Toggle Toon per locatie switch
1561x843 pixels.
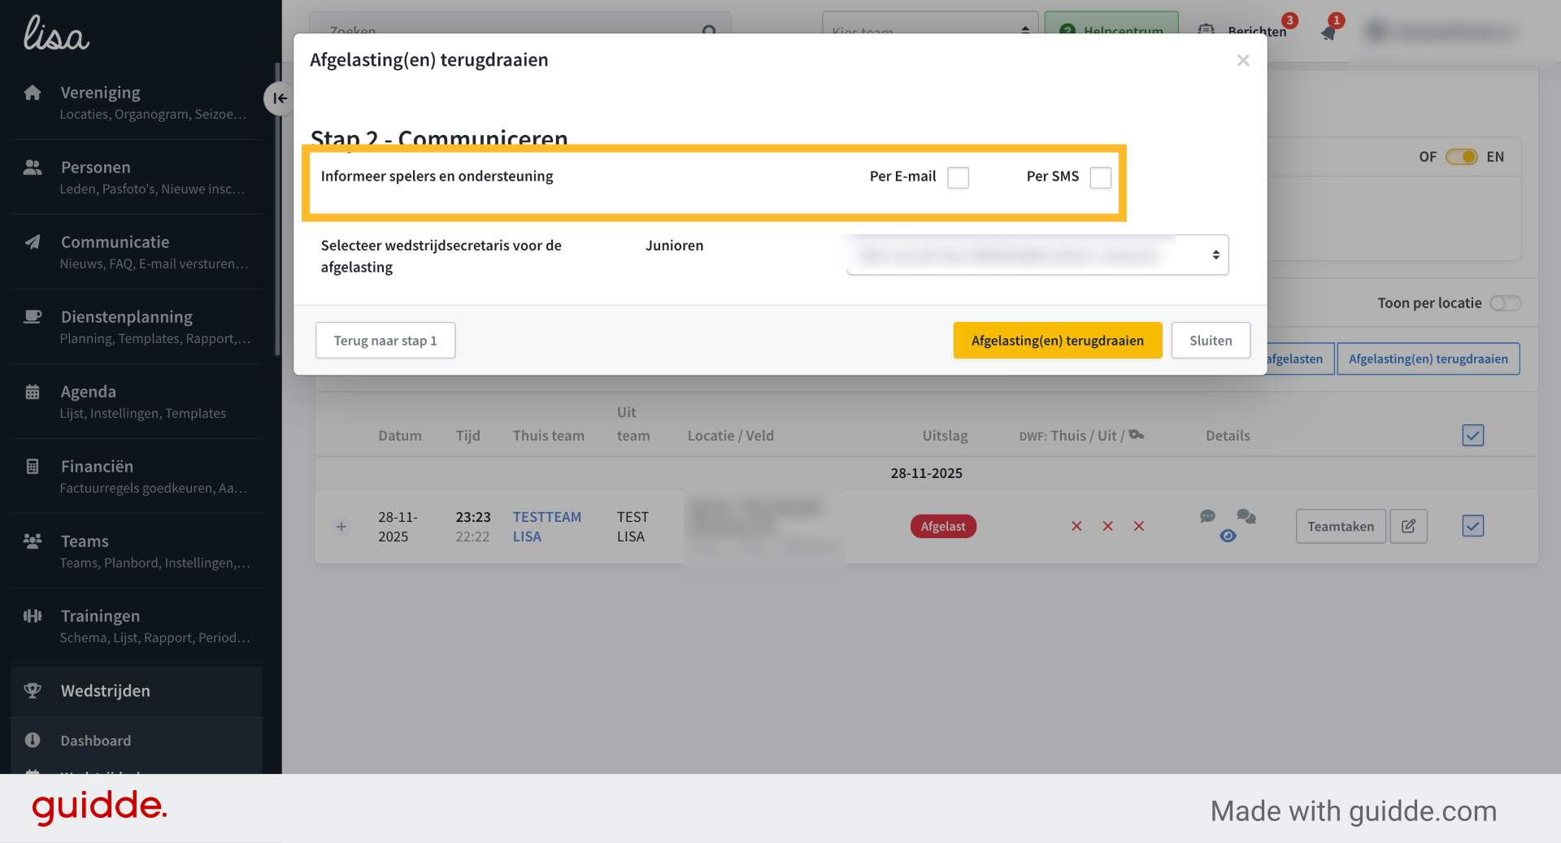[1505, 303]
